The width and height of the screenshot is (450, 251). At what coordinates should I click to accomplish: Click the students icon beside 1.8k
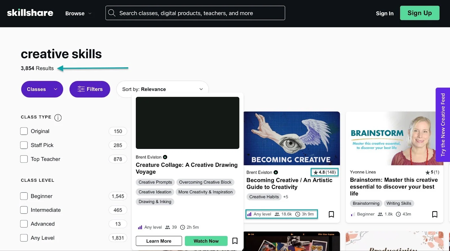(380, 214)
